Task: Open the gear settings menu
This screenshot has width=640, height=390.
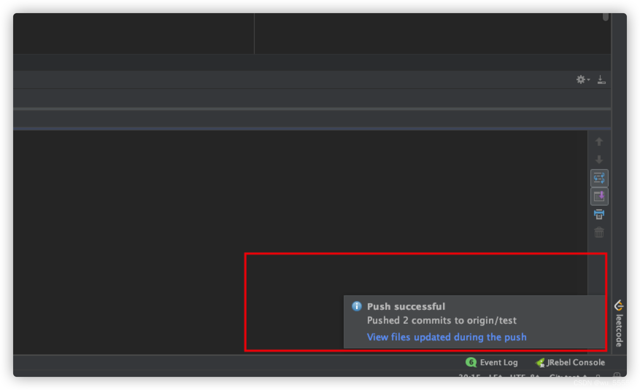Action: click(583, 79)
